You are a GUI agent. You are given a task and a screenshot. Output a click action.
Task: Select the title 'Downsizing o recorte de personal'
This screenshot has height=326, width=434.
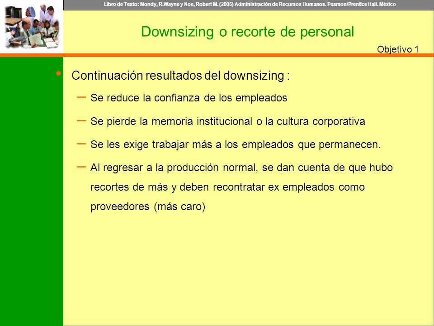click(247, 32)
